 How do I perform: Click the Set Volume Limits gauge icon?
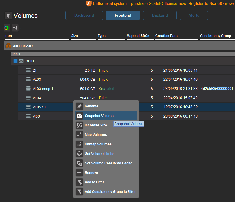pyautogui.click(x=79, y=154)
